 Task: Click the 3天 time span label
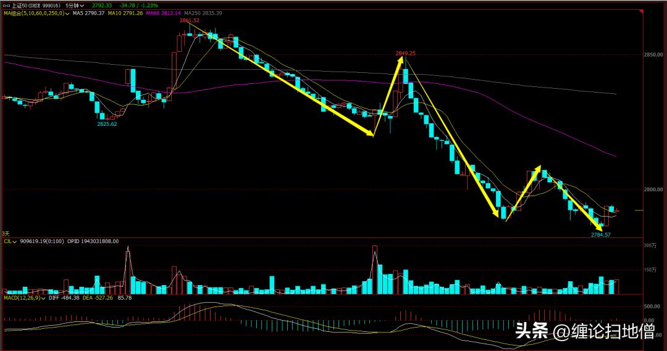coord(6,233)
